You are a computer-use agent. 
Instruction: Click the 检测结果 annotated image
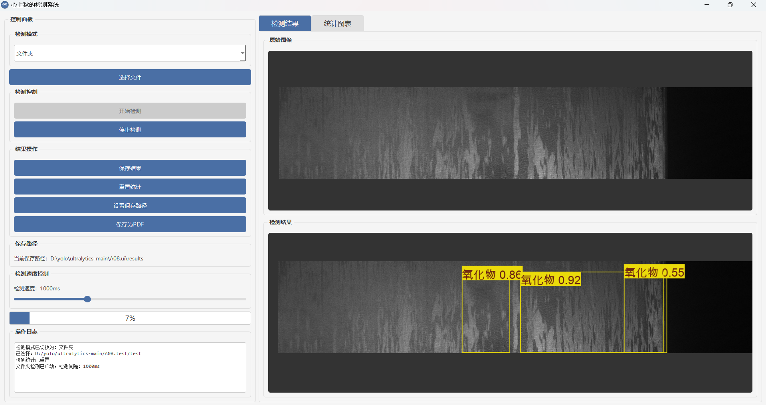[x=510, y=313]
